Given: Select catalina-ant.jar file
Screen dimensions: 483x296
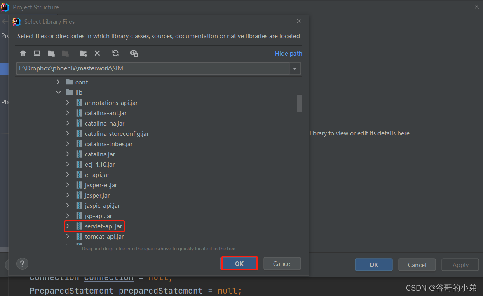Looking at the screenshot, I should pyautogui.click(x=106, y=113).
